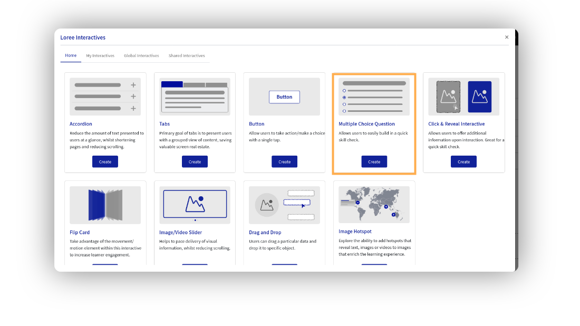This screenshot has width=580, height=326.
Task: Click the Multiple Choice Question title
Action: 366,124
